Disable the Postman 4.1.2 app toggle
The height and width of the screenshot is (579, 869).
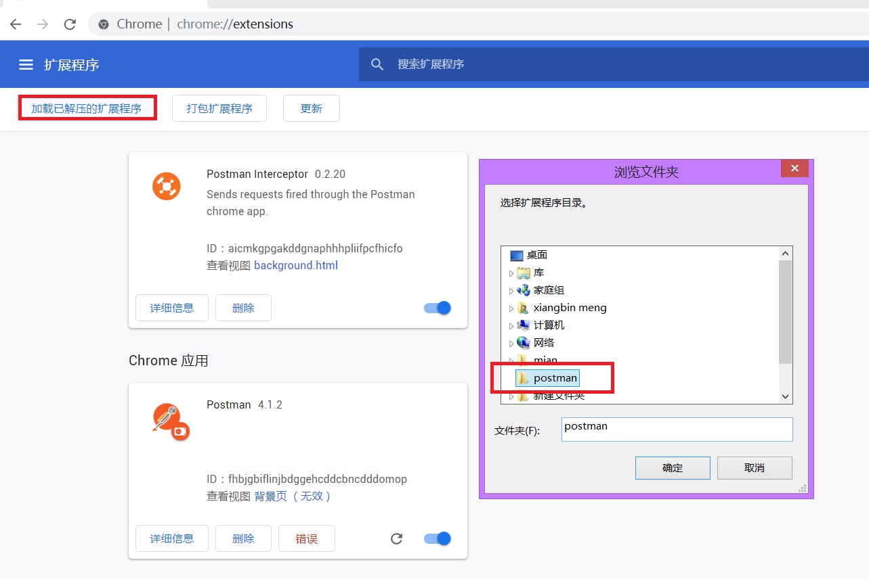click(438, 538)
